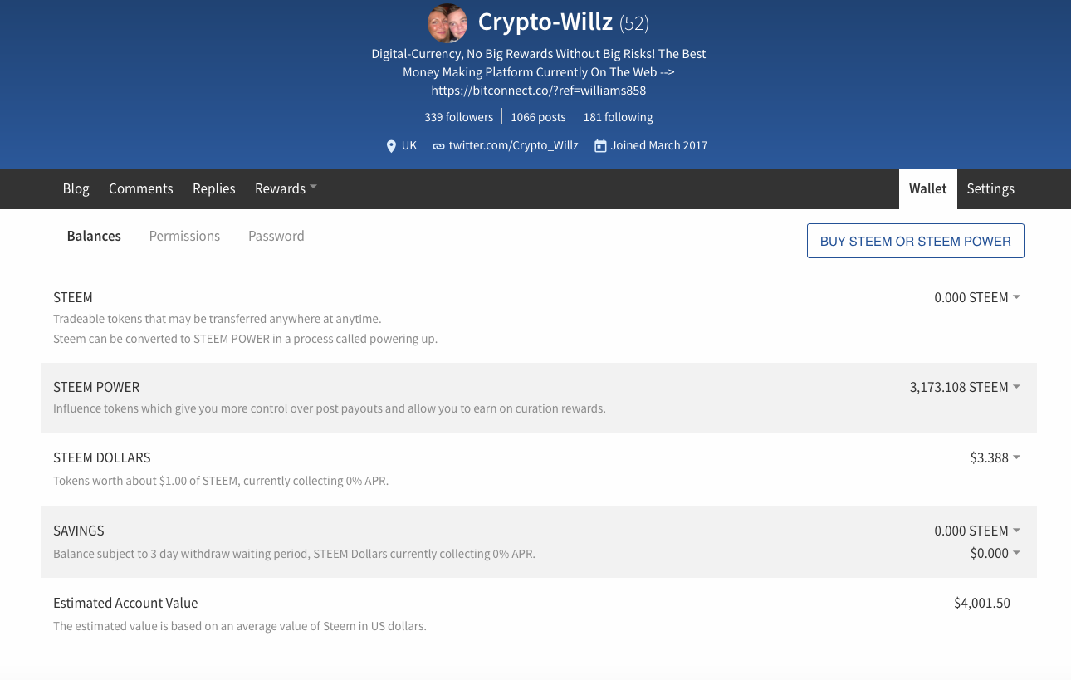Click the Joined March 2017 text
The image size is (1071, 680).
coord(659,145)
